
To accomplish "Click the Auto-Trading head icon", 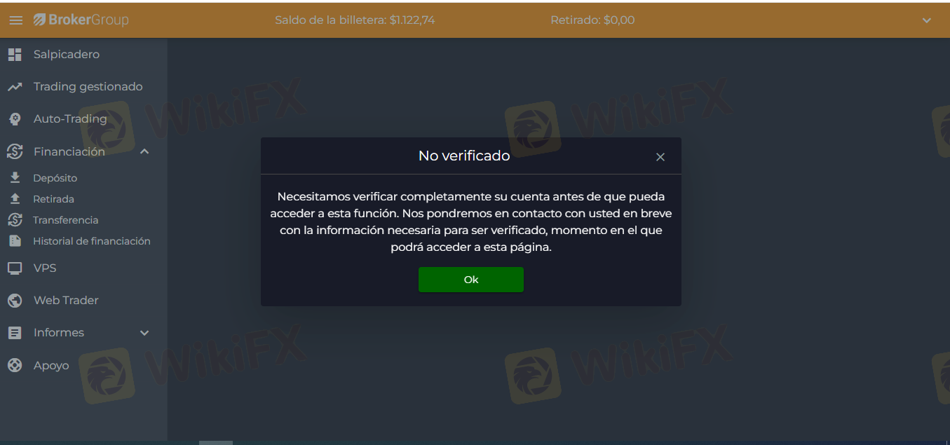I will click(x=15, y=119).
